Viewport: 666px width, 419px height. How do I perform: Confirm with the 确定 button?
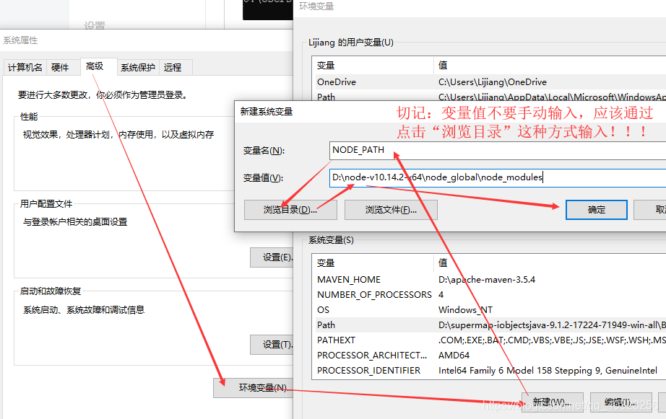597,210
